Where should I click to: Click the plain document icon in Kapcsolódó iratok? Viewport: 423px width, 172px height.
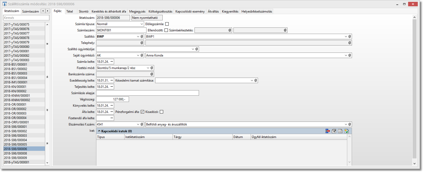click(340, 131)
